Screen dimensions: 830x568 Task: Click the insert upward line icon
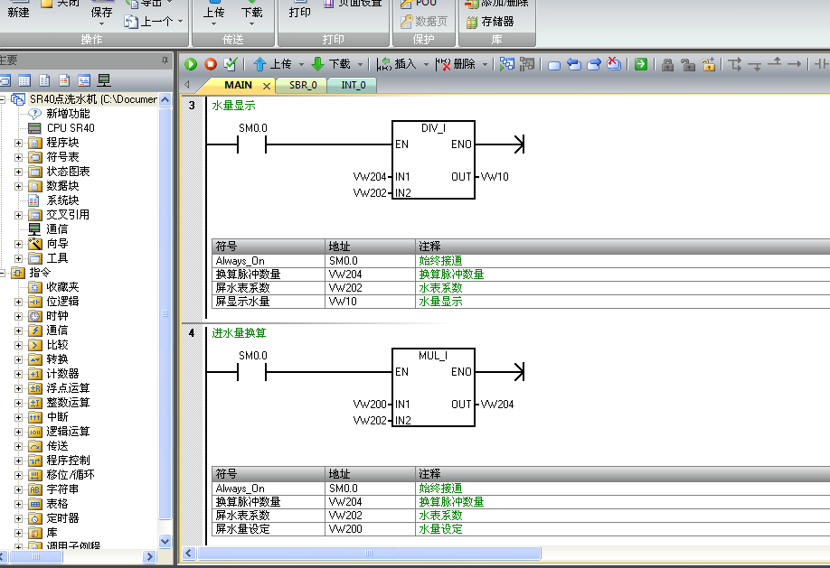[x=775, y=62]
